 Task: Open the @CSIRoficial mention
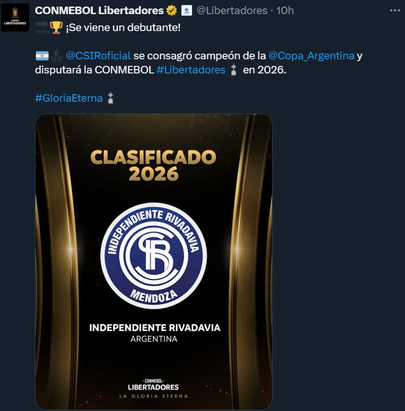(x=98, y=56)
